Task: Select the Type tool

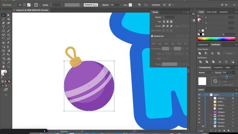Action: click(x=3, y=27)
